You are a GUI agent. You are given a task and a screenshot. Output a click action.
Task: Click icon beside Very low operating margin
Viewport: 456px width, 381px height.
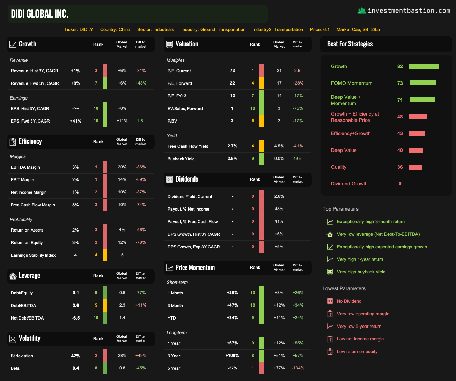tap(330, 314)
